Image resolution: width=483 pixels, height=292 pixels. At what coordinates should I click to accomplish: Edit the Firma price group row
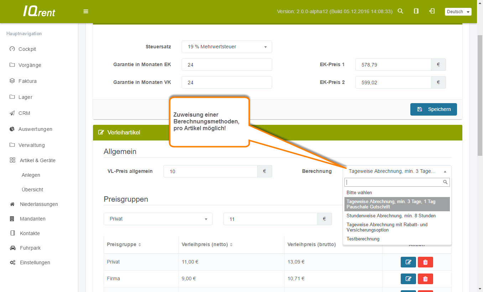pyautogui.click(x=408, y=279)
